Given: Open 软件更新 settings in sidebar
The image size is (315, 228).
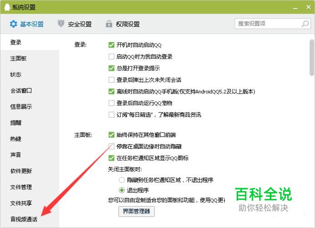Looking at the screenshot, I should point(30,171).
